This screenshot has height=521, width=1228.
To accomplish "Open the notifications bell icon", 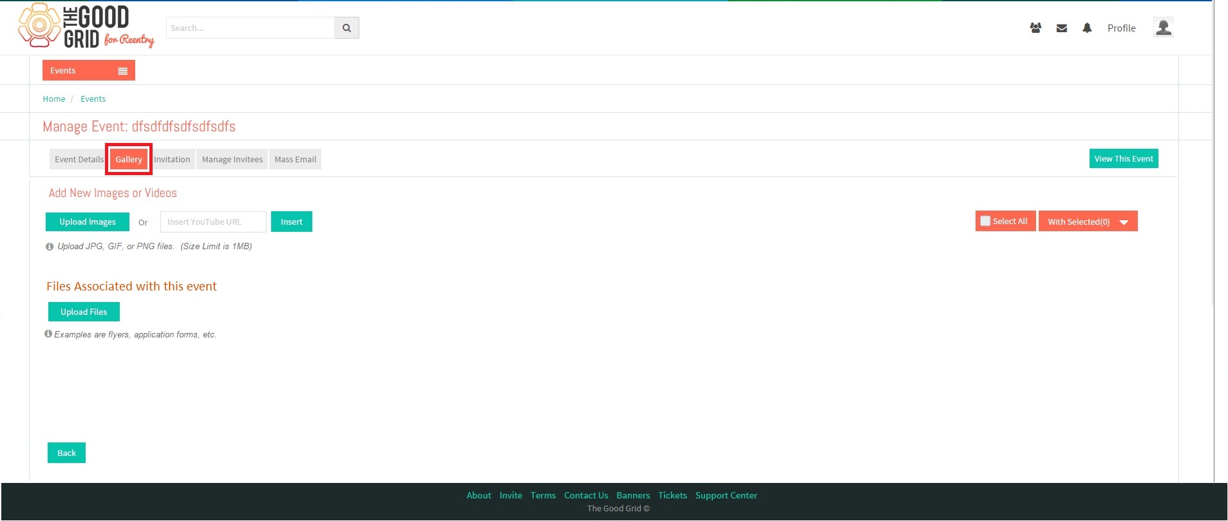I will point(1087,28).
